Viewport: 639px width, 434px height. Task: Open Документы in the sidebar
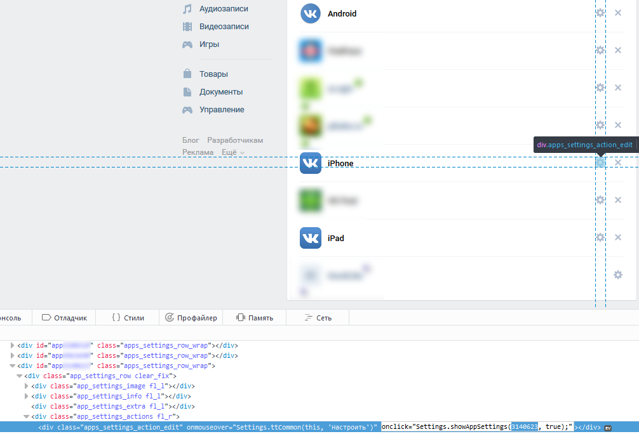pos(221,92)
